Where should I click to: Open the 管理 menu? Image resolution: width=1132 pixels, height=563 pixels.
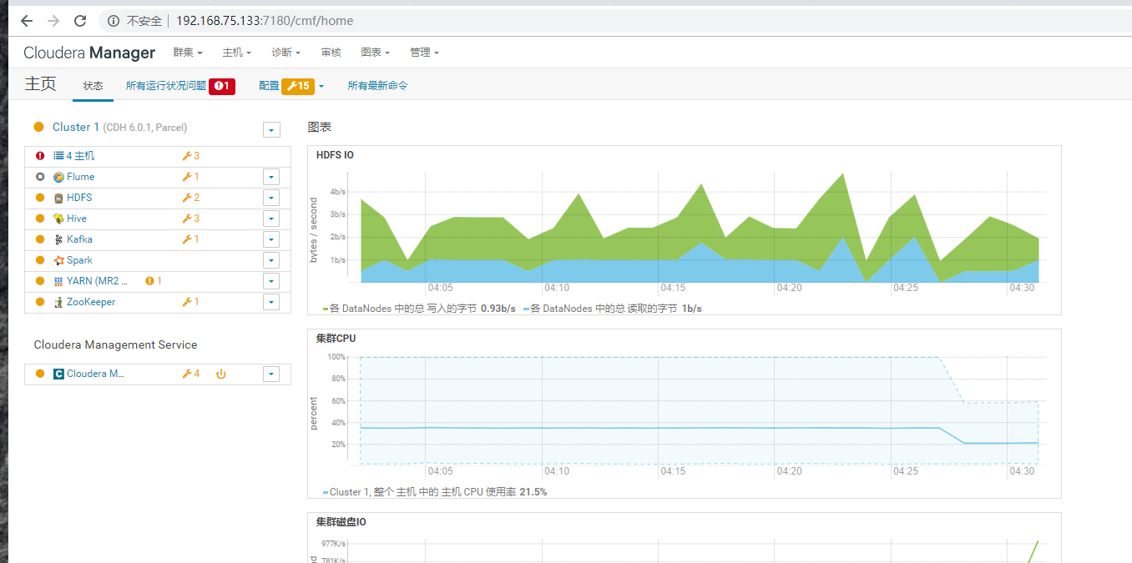(425, 53)
